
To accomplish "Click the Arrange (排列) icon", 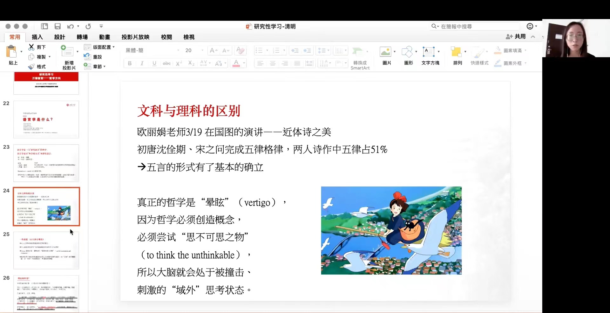I will click(x=456, y=52).
